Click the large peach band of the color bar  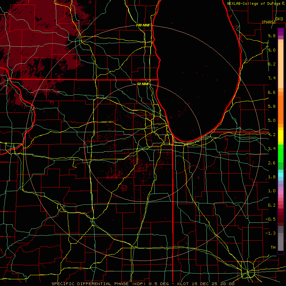pos(281,65)
